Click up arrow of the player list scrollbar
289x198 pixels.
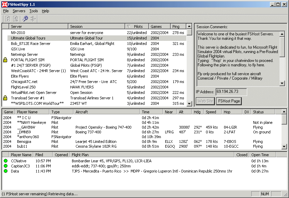pos(284,112)
